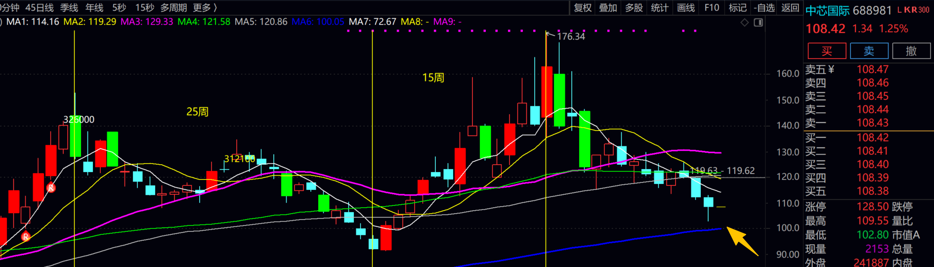This screenshot has height=267, width=934.
Task: Click the 现量 2153 value
Action: click(x=877, y=249)
